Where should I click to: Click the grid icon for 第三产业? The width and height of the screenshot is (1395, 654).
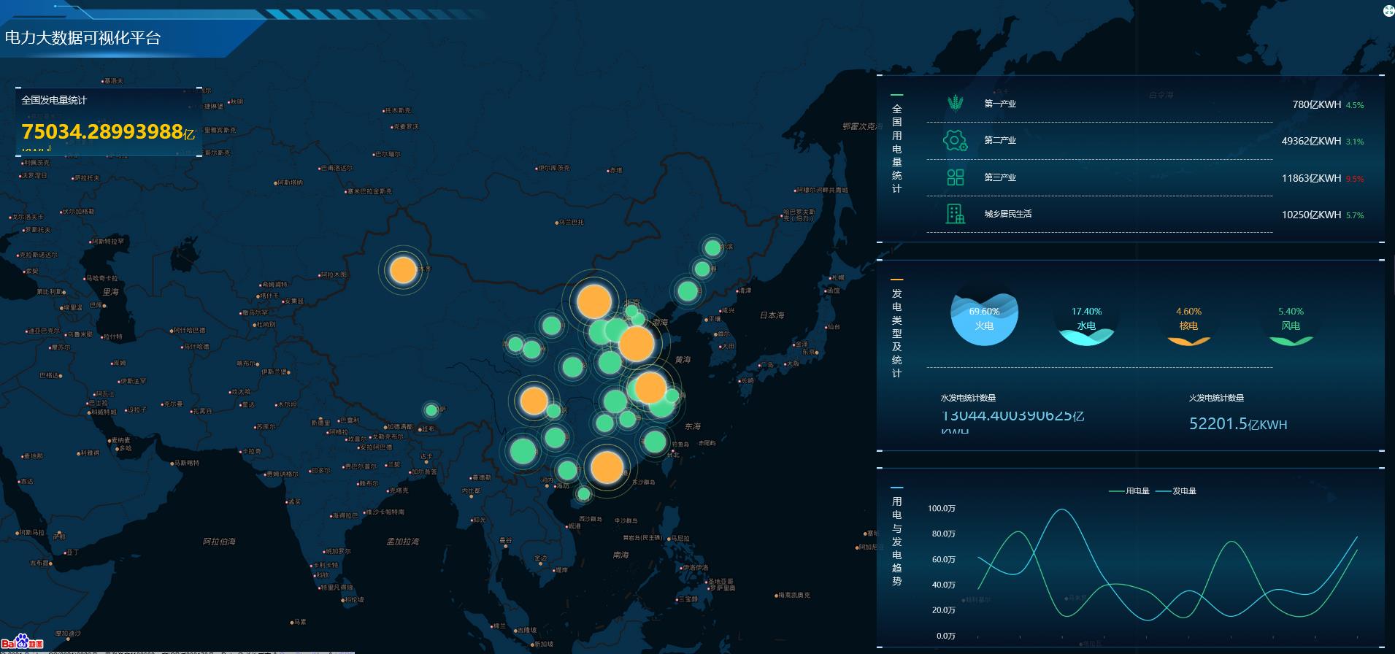(x=955, y=177)
